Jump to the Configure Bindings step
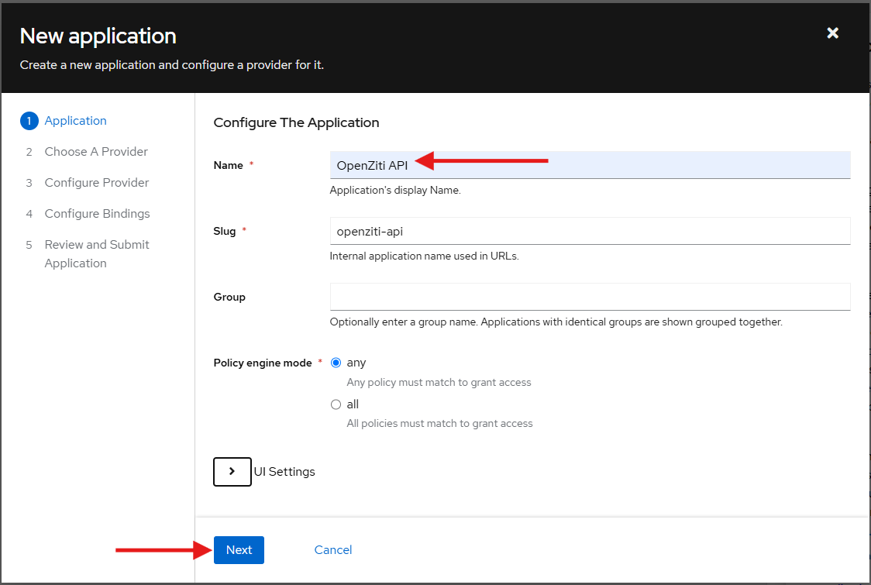This screenshot has width=871, height=585. (97, 214)
